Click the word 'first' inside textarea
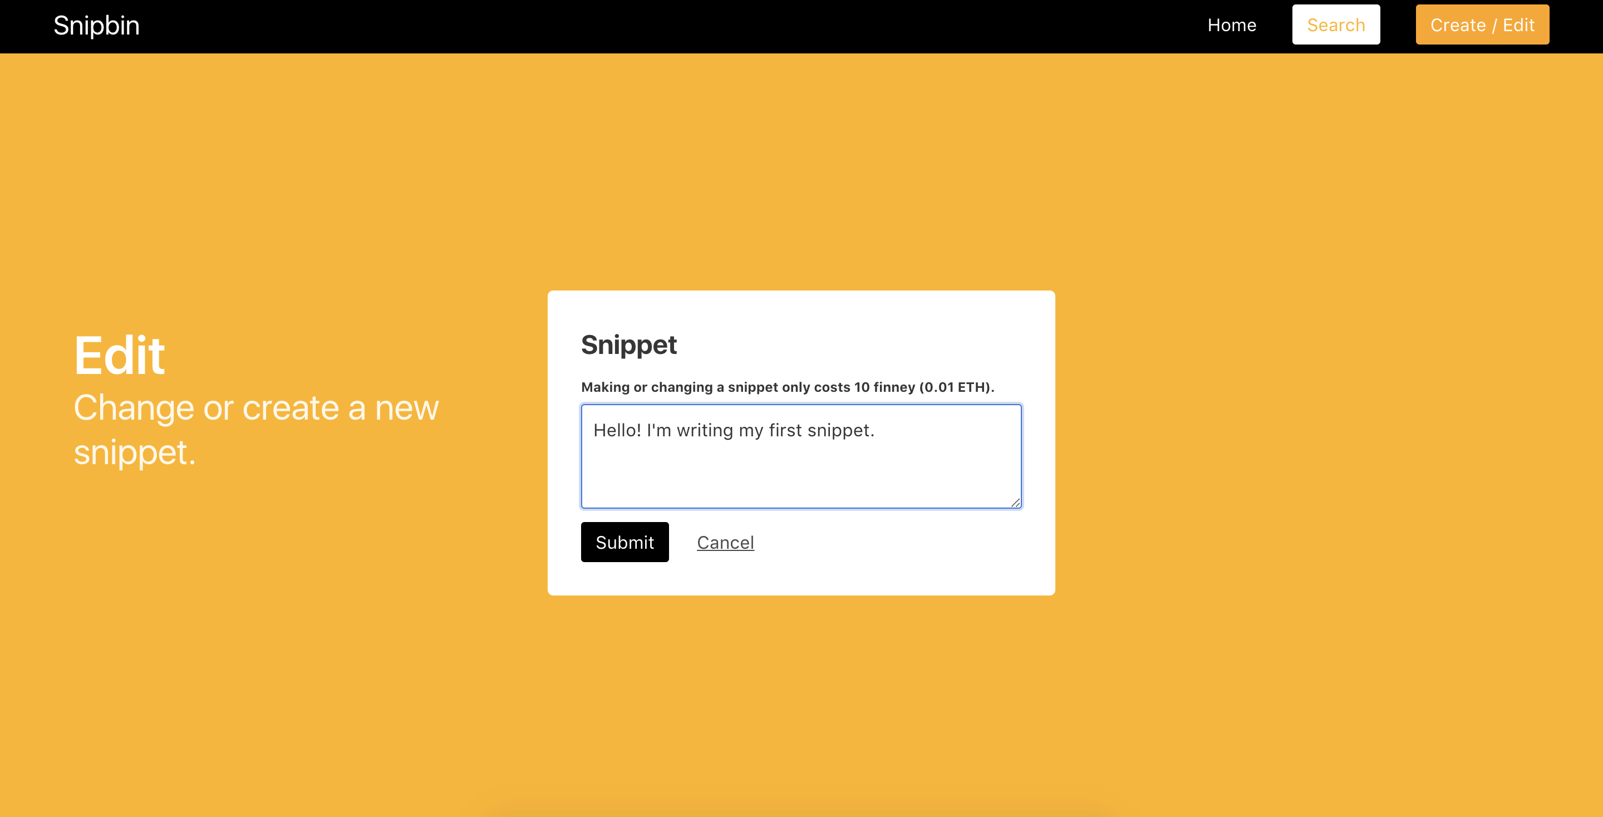The height and width of the screenshot is (817, 1603). pyautogui.click(x=785, y=430)
